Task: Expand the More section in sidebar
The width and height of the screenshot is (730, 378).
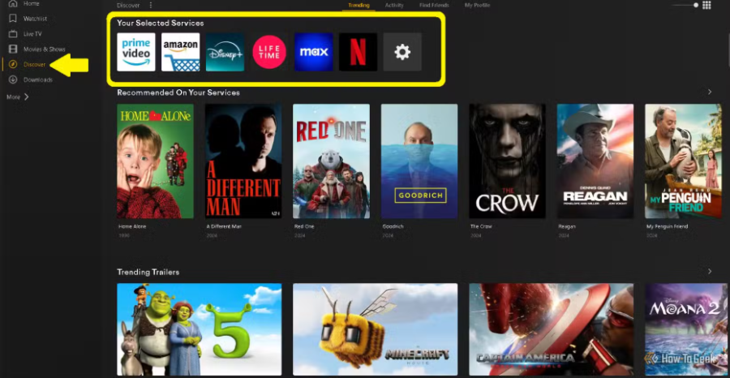Action: click(x=18, y=97)
